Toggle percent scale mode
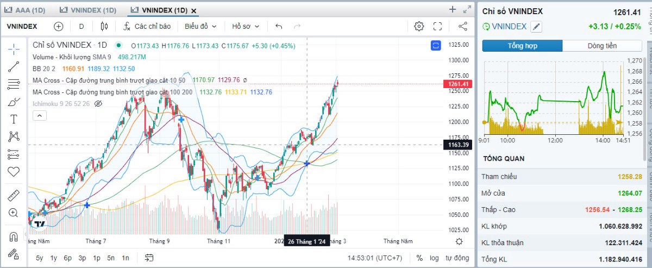This screenshot has width=652, height=268. [419, 258]
